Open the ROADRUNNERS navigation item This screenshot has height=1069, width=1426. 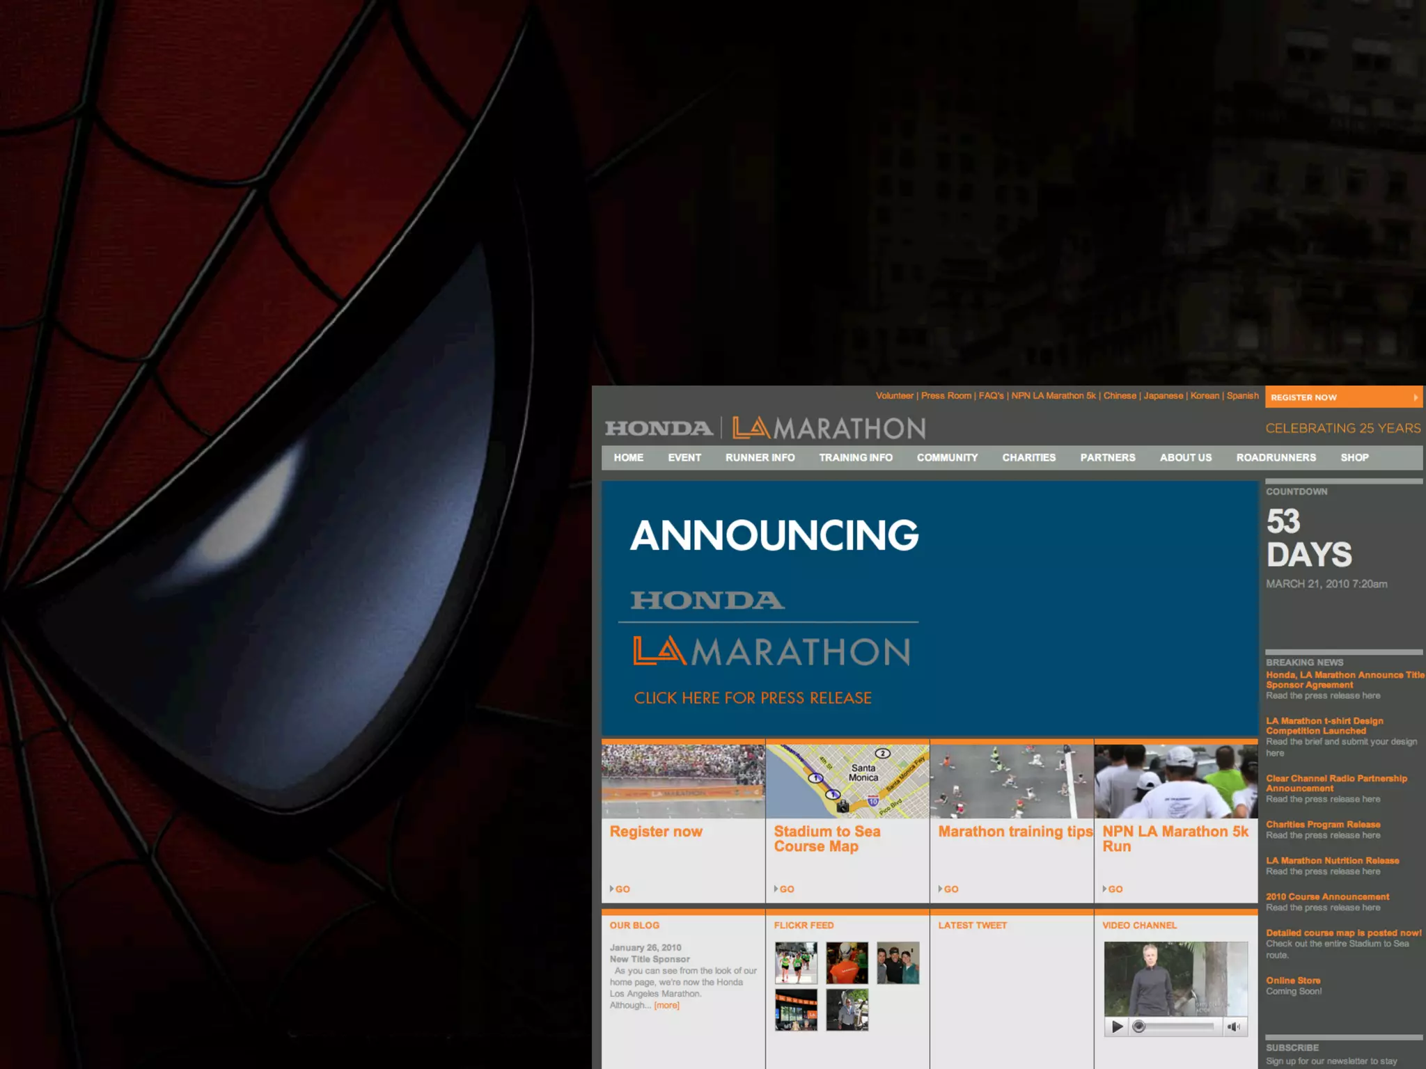(x=1276, y=457)
